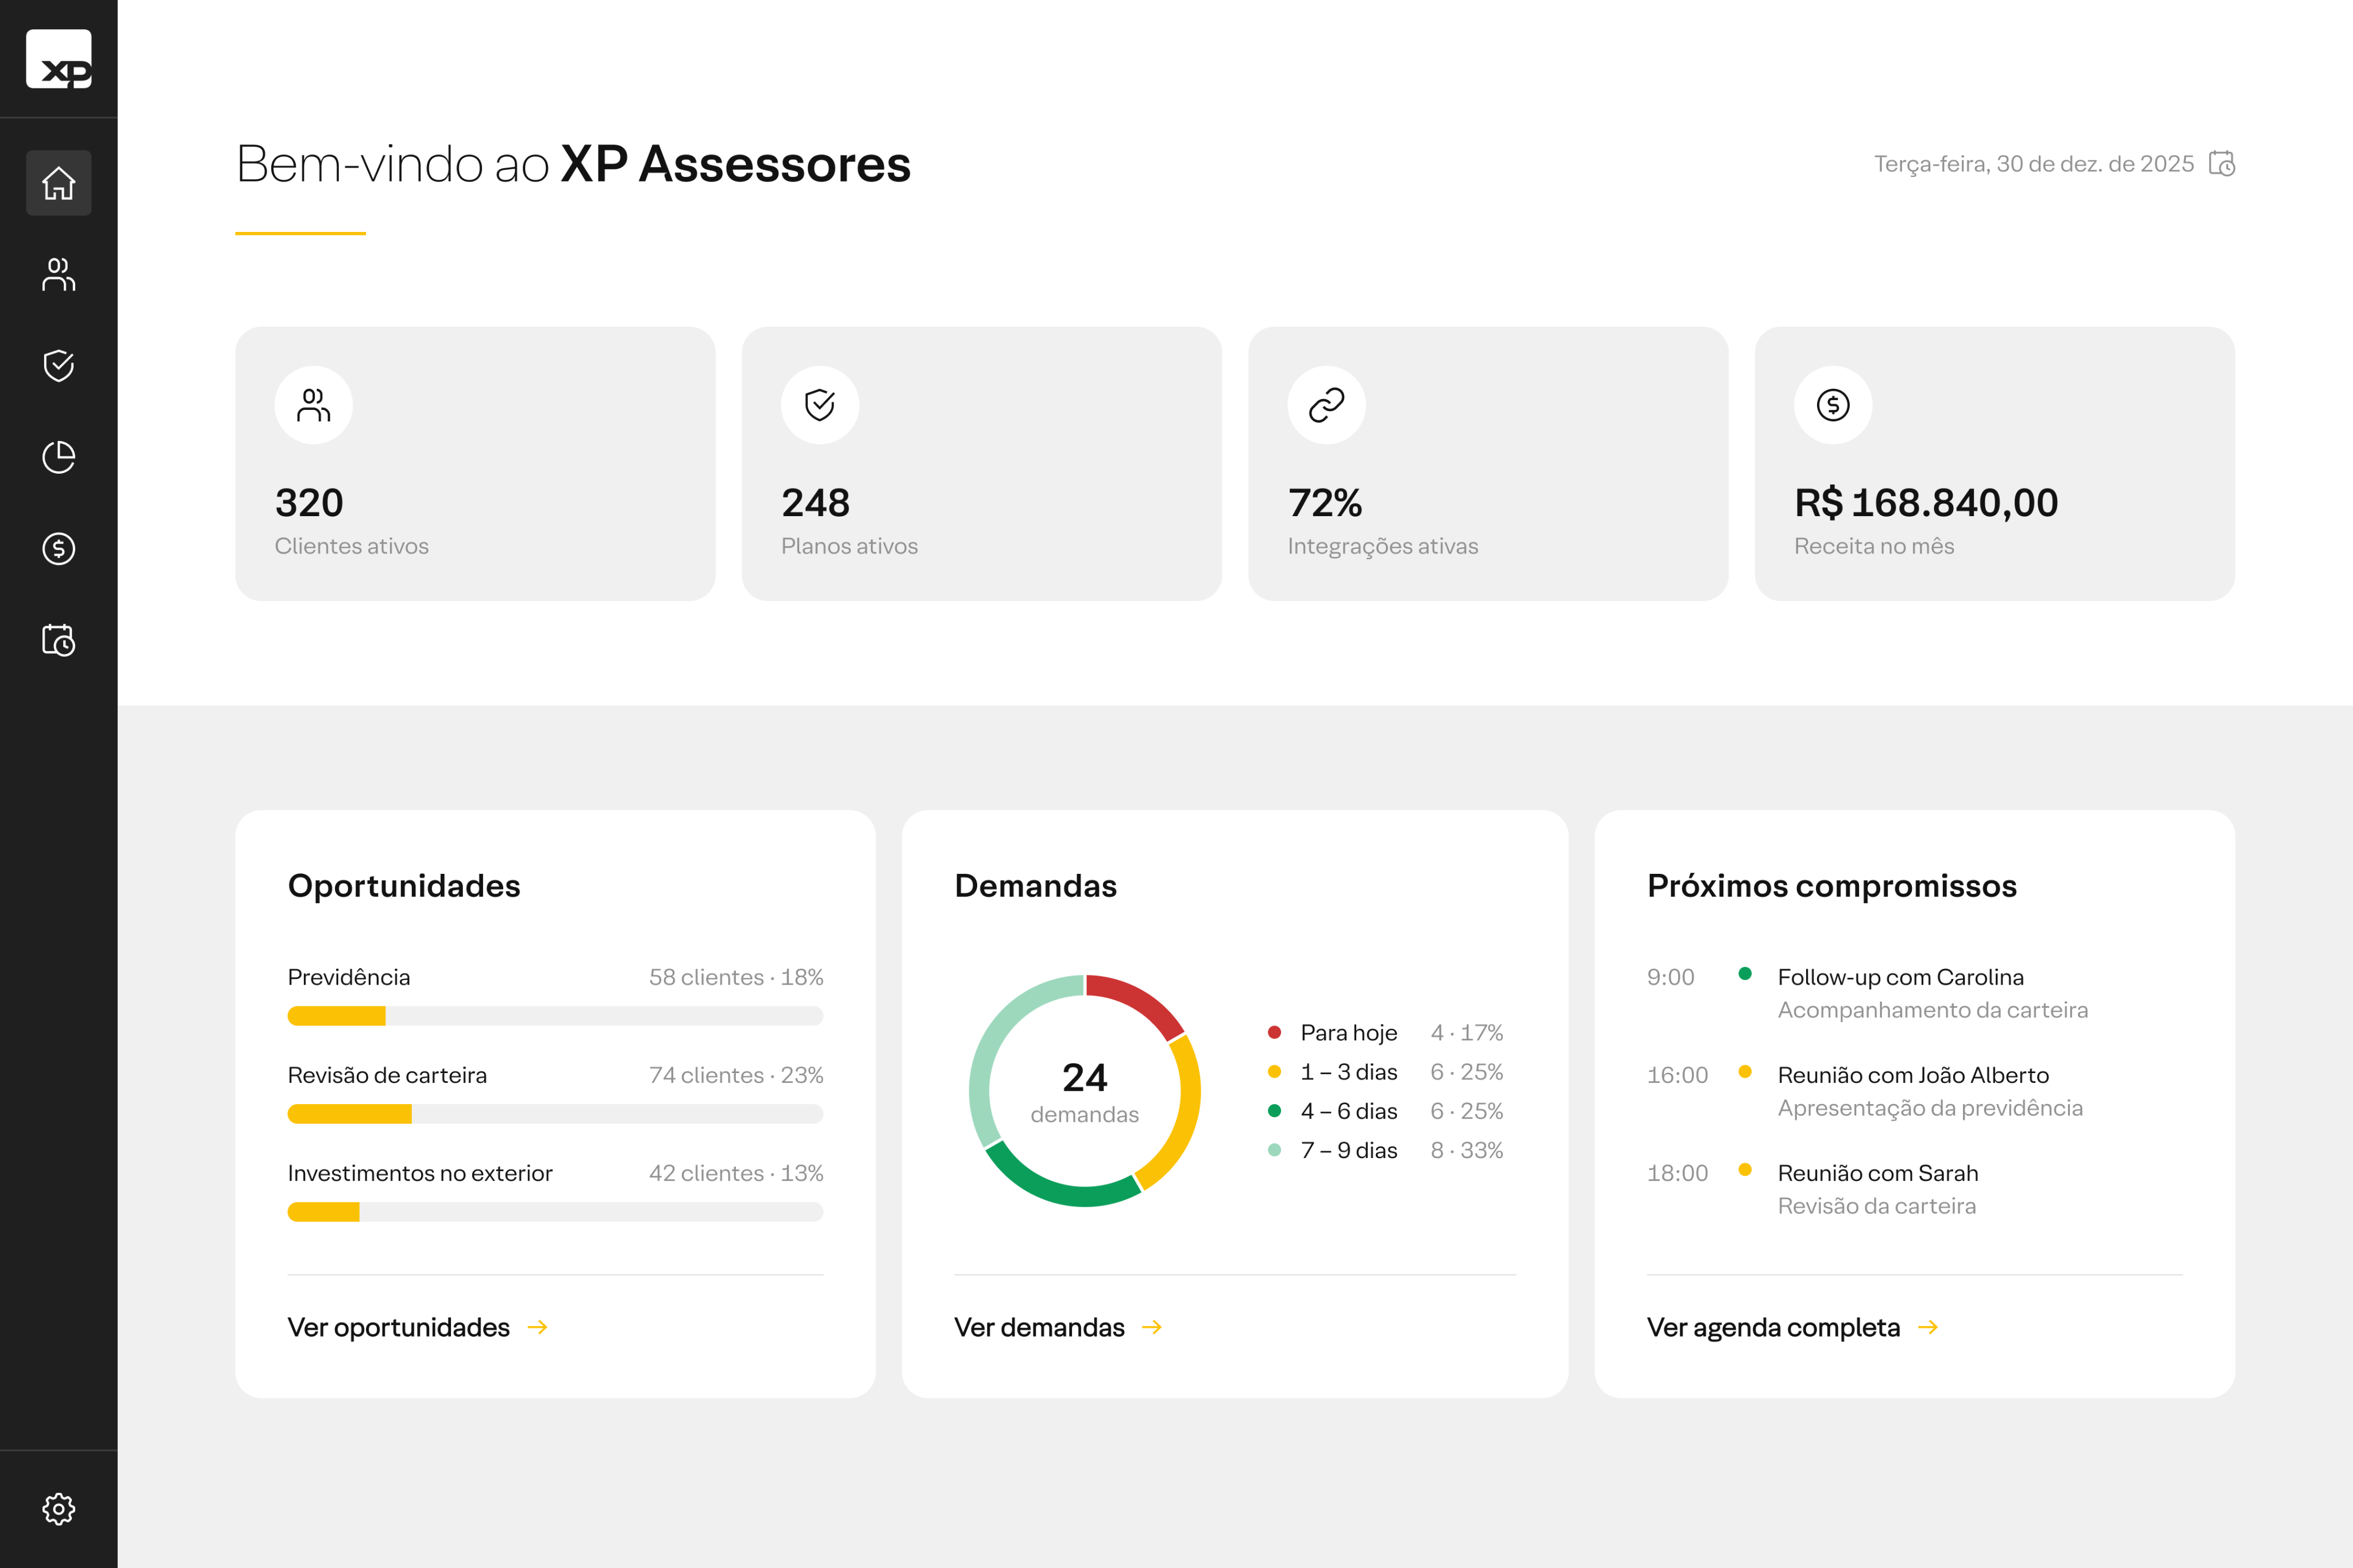Open Settings gear in the sidebar

click(59, 1509)
